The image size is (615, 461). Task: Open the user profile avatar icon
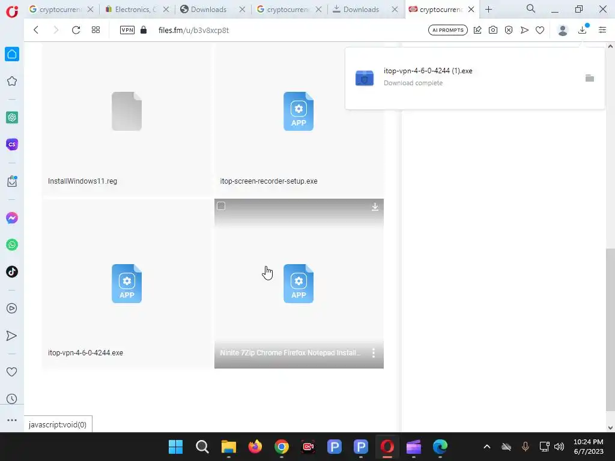tap(563, 30)
